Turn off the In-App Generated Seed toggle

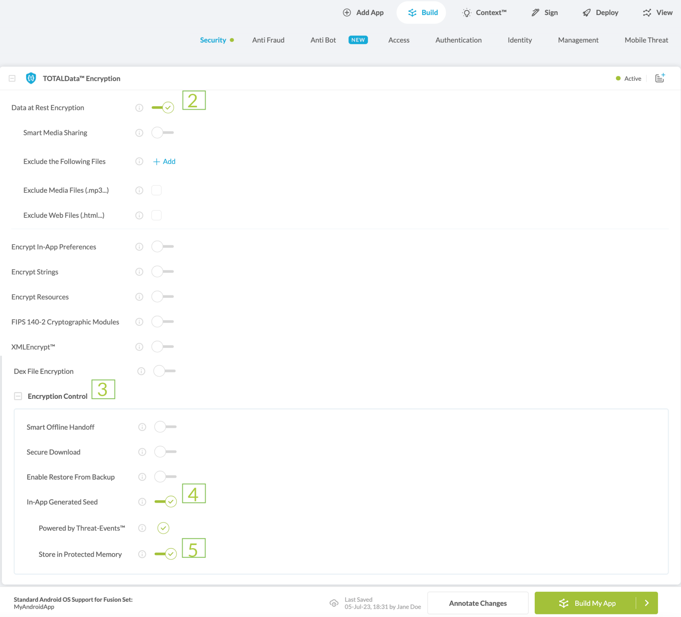click(x=166, y=502)
